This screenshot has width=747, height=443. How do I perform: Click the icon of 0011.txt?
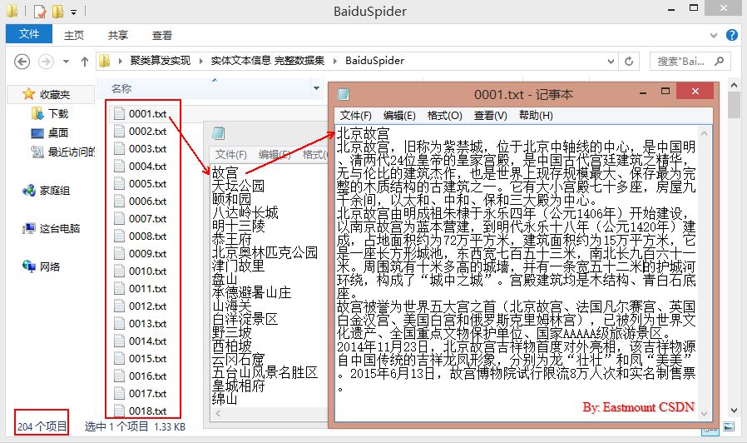[x=119, y=288]
